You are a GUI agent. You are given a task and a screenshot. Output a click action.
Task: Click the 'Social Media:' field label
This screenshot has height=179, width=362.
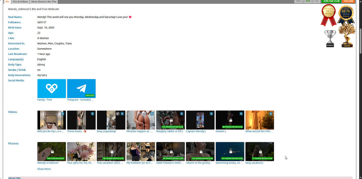point(16,80)
